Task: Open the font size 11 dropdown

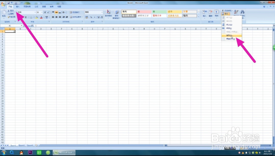Action: [42, 12]
